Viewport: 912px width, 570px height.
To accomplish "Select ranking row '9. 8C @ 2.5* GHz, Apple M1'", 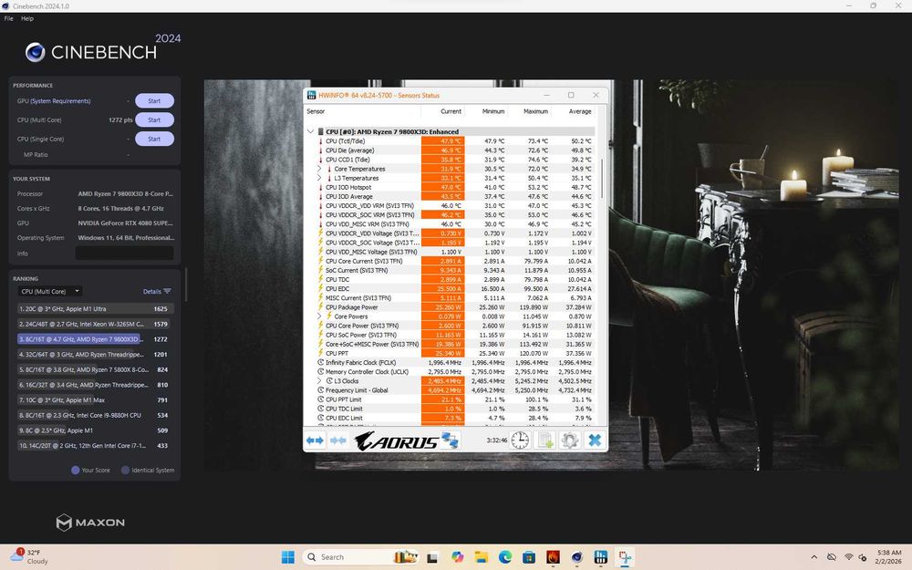I will click(94, 430).
